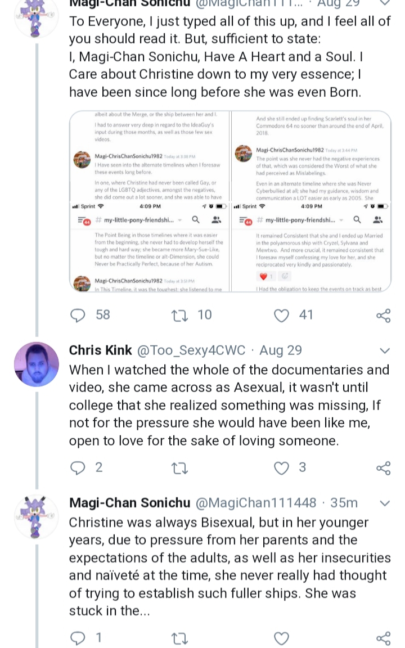
Task: Expand options chevron on Chris Kink's tweet
Action: click(384, 351)
